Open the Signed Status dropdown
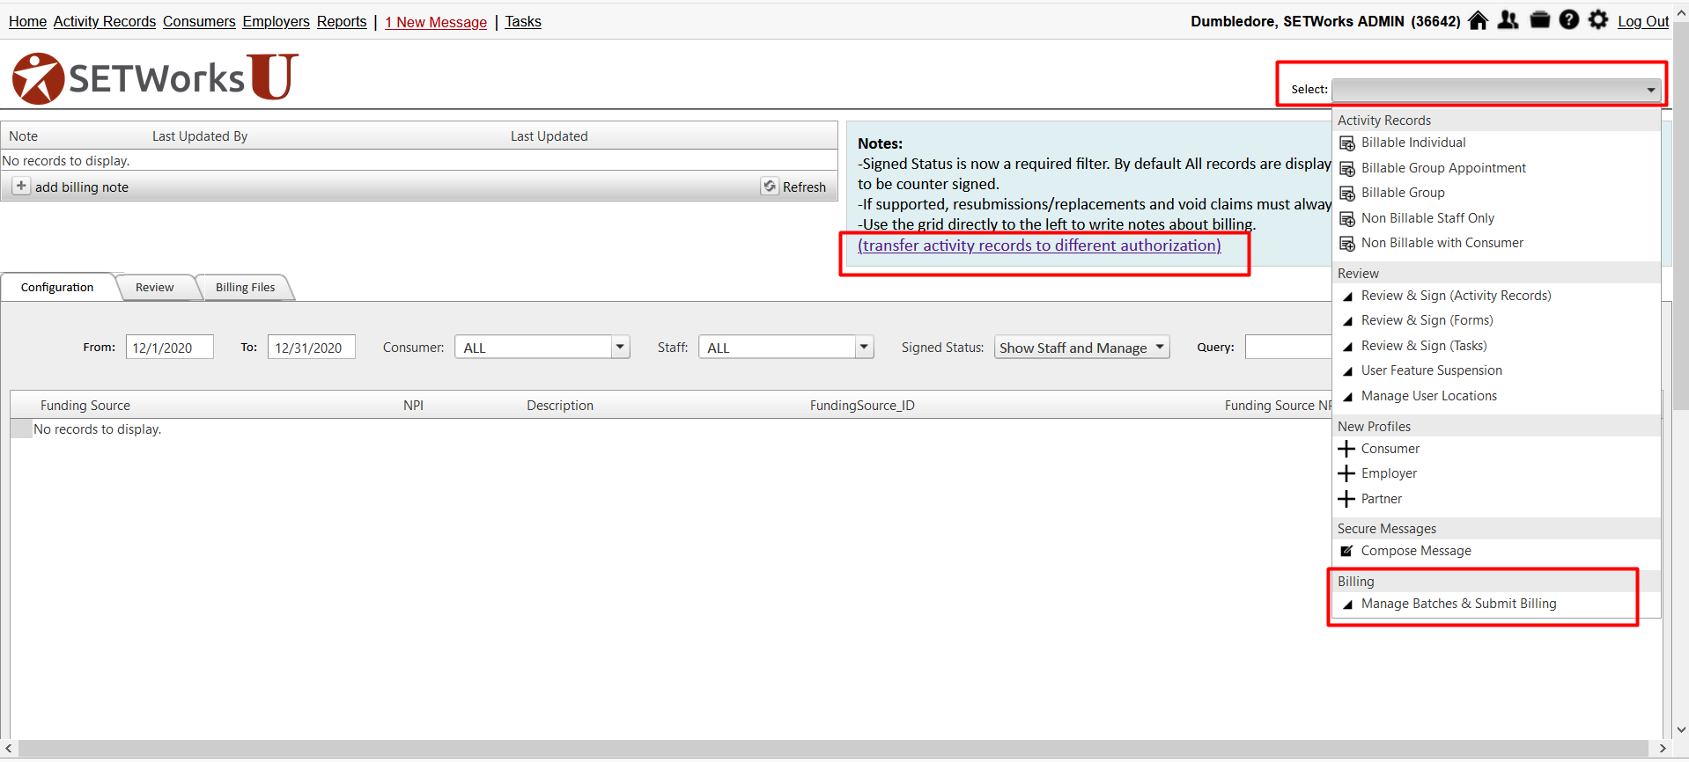 tap(1082, 348)
